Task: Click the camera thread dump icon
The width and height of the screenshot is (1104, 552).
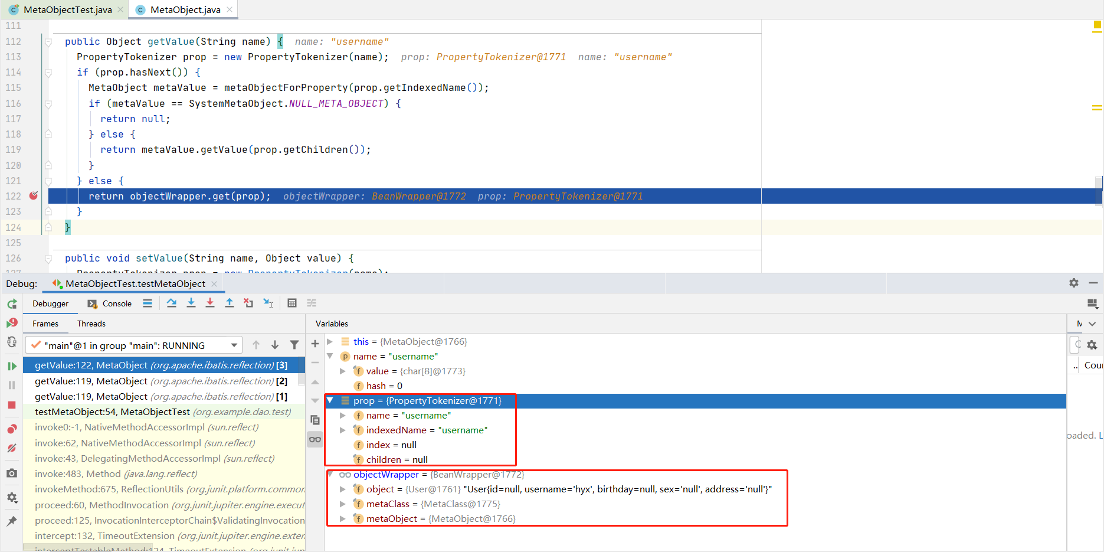Action: (x=12, y=473)
